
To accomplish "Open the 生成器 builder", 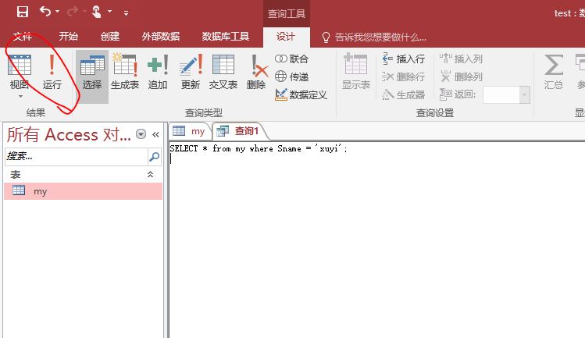I will [x=403, y=94].
